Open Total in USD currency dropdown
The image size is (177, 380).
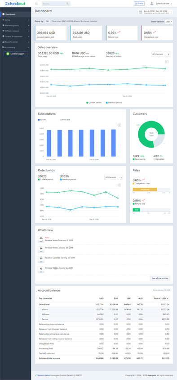(165, 299)
